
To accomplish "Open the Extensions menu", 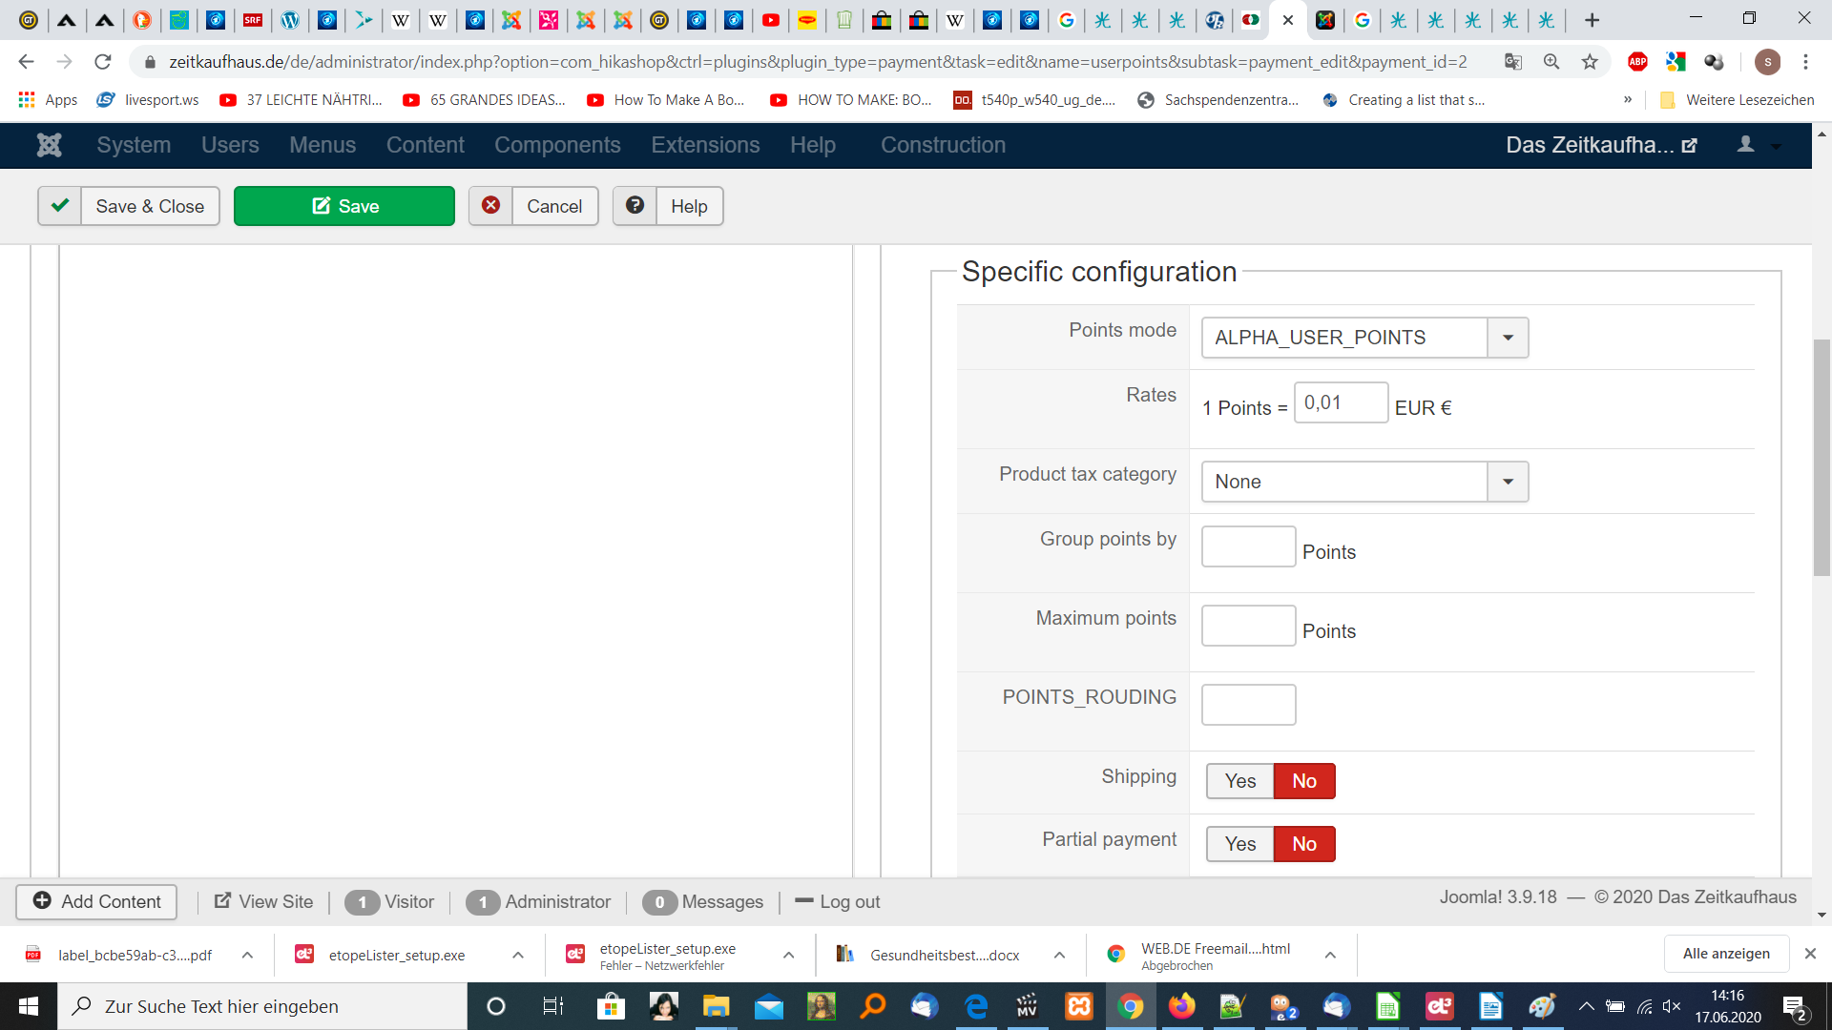I will 705,145.
